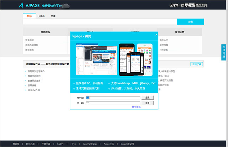Click the ITEye footer link
This screenshot has height=147, width=228.
coord(73,144)
